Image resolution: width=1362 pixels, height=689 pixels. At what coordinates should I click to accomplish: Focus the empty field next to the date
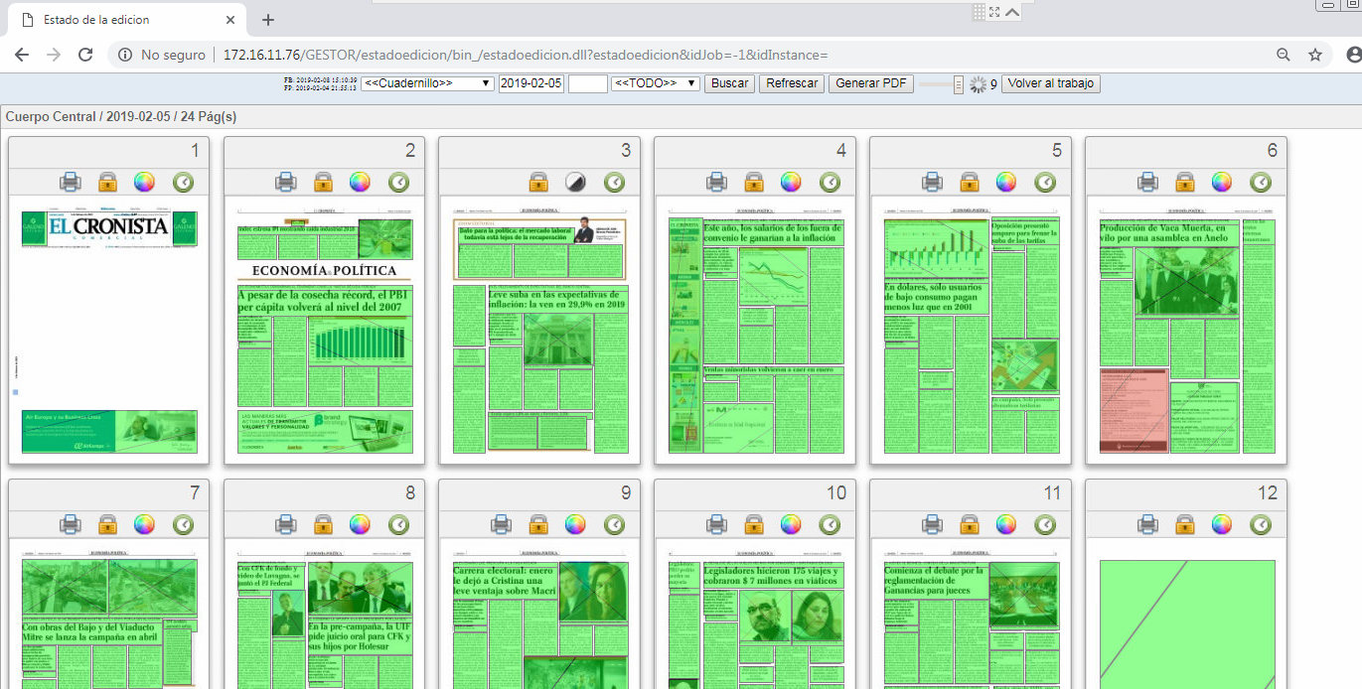[587, 83]
